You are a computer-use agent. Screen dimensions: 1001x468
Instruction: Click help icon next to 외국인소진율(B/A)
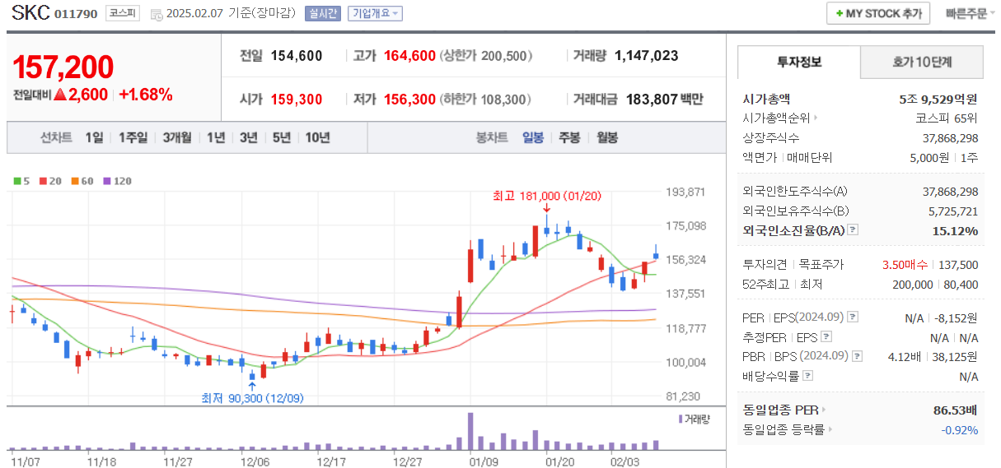(853, 230)
